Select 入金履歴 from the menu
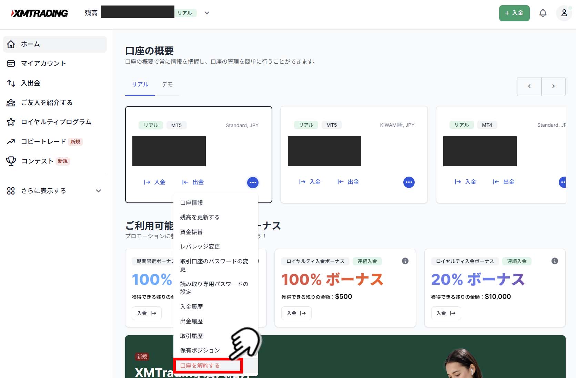The height and width of the screenshot is (378, 576). (216, 307)
